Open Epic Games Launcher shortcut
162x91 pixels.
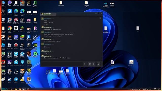tap(23, 47)
